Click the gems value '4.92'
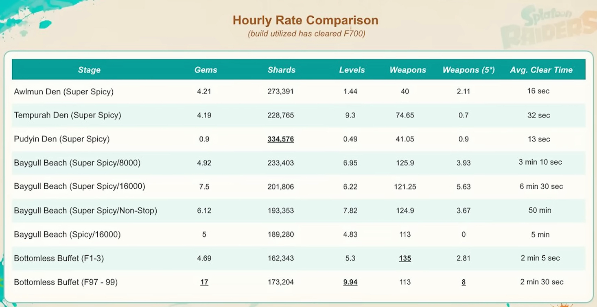597x307 pixels. pyautogui.click(x=204, y=163)
